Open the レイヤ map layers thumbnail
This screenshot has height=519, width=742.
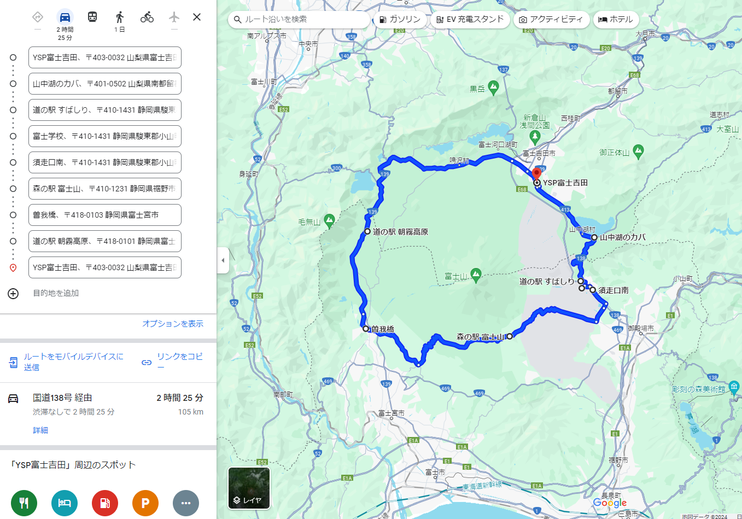pyautogui.click(x=249, y=488)
